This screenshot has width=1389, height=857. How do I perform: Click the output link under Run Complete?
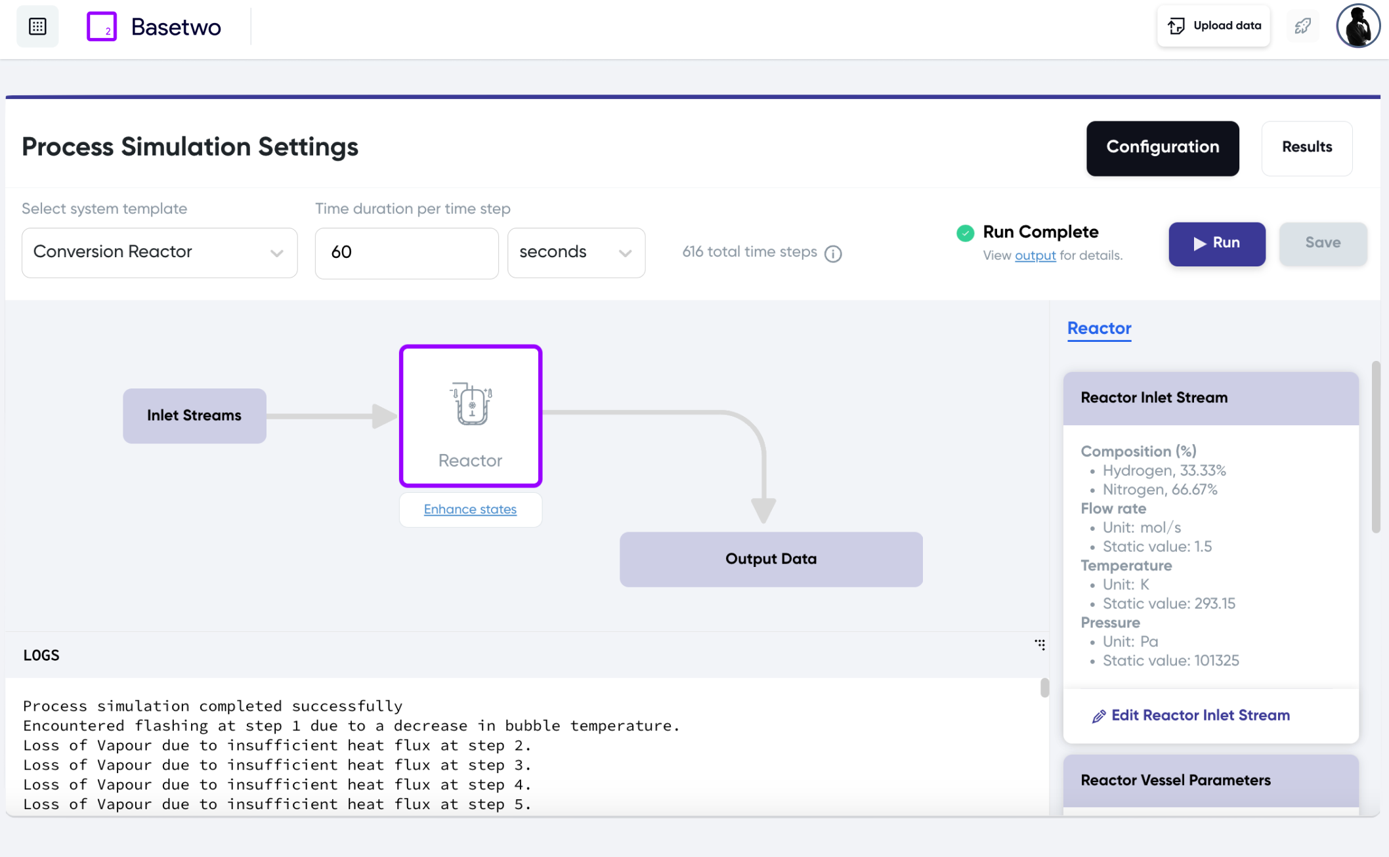click(x=1035, y=255)
